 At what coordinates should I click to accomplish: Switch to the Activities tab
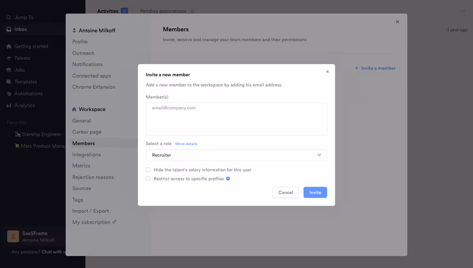(107, 11)
